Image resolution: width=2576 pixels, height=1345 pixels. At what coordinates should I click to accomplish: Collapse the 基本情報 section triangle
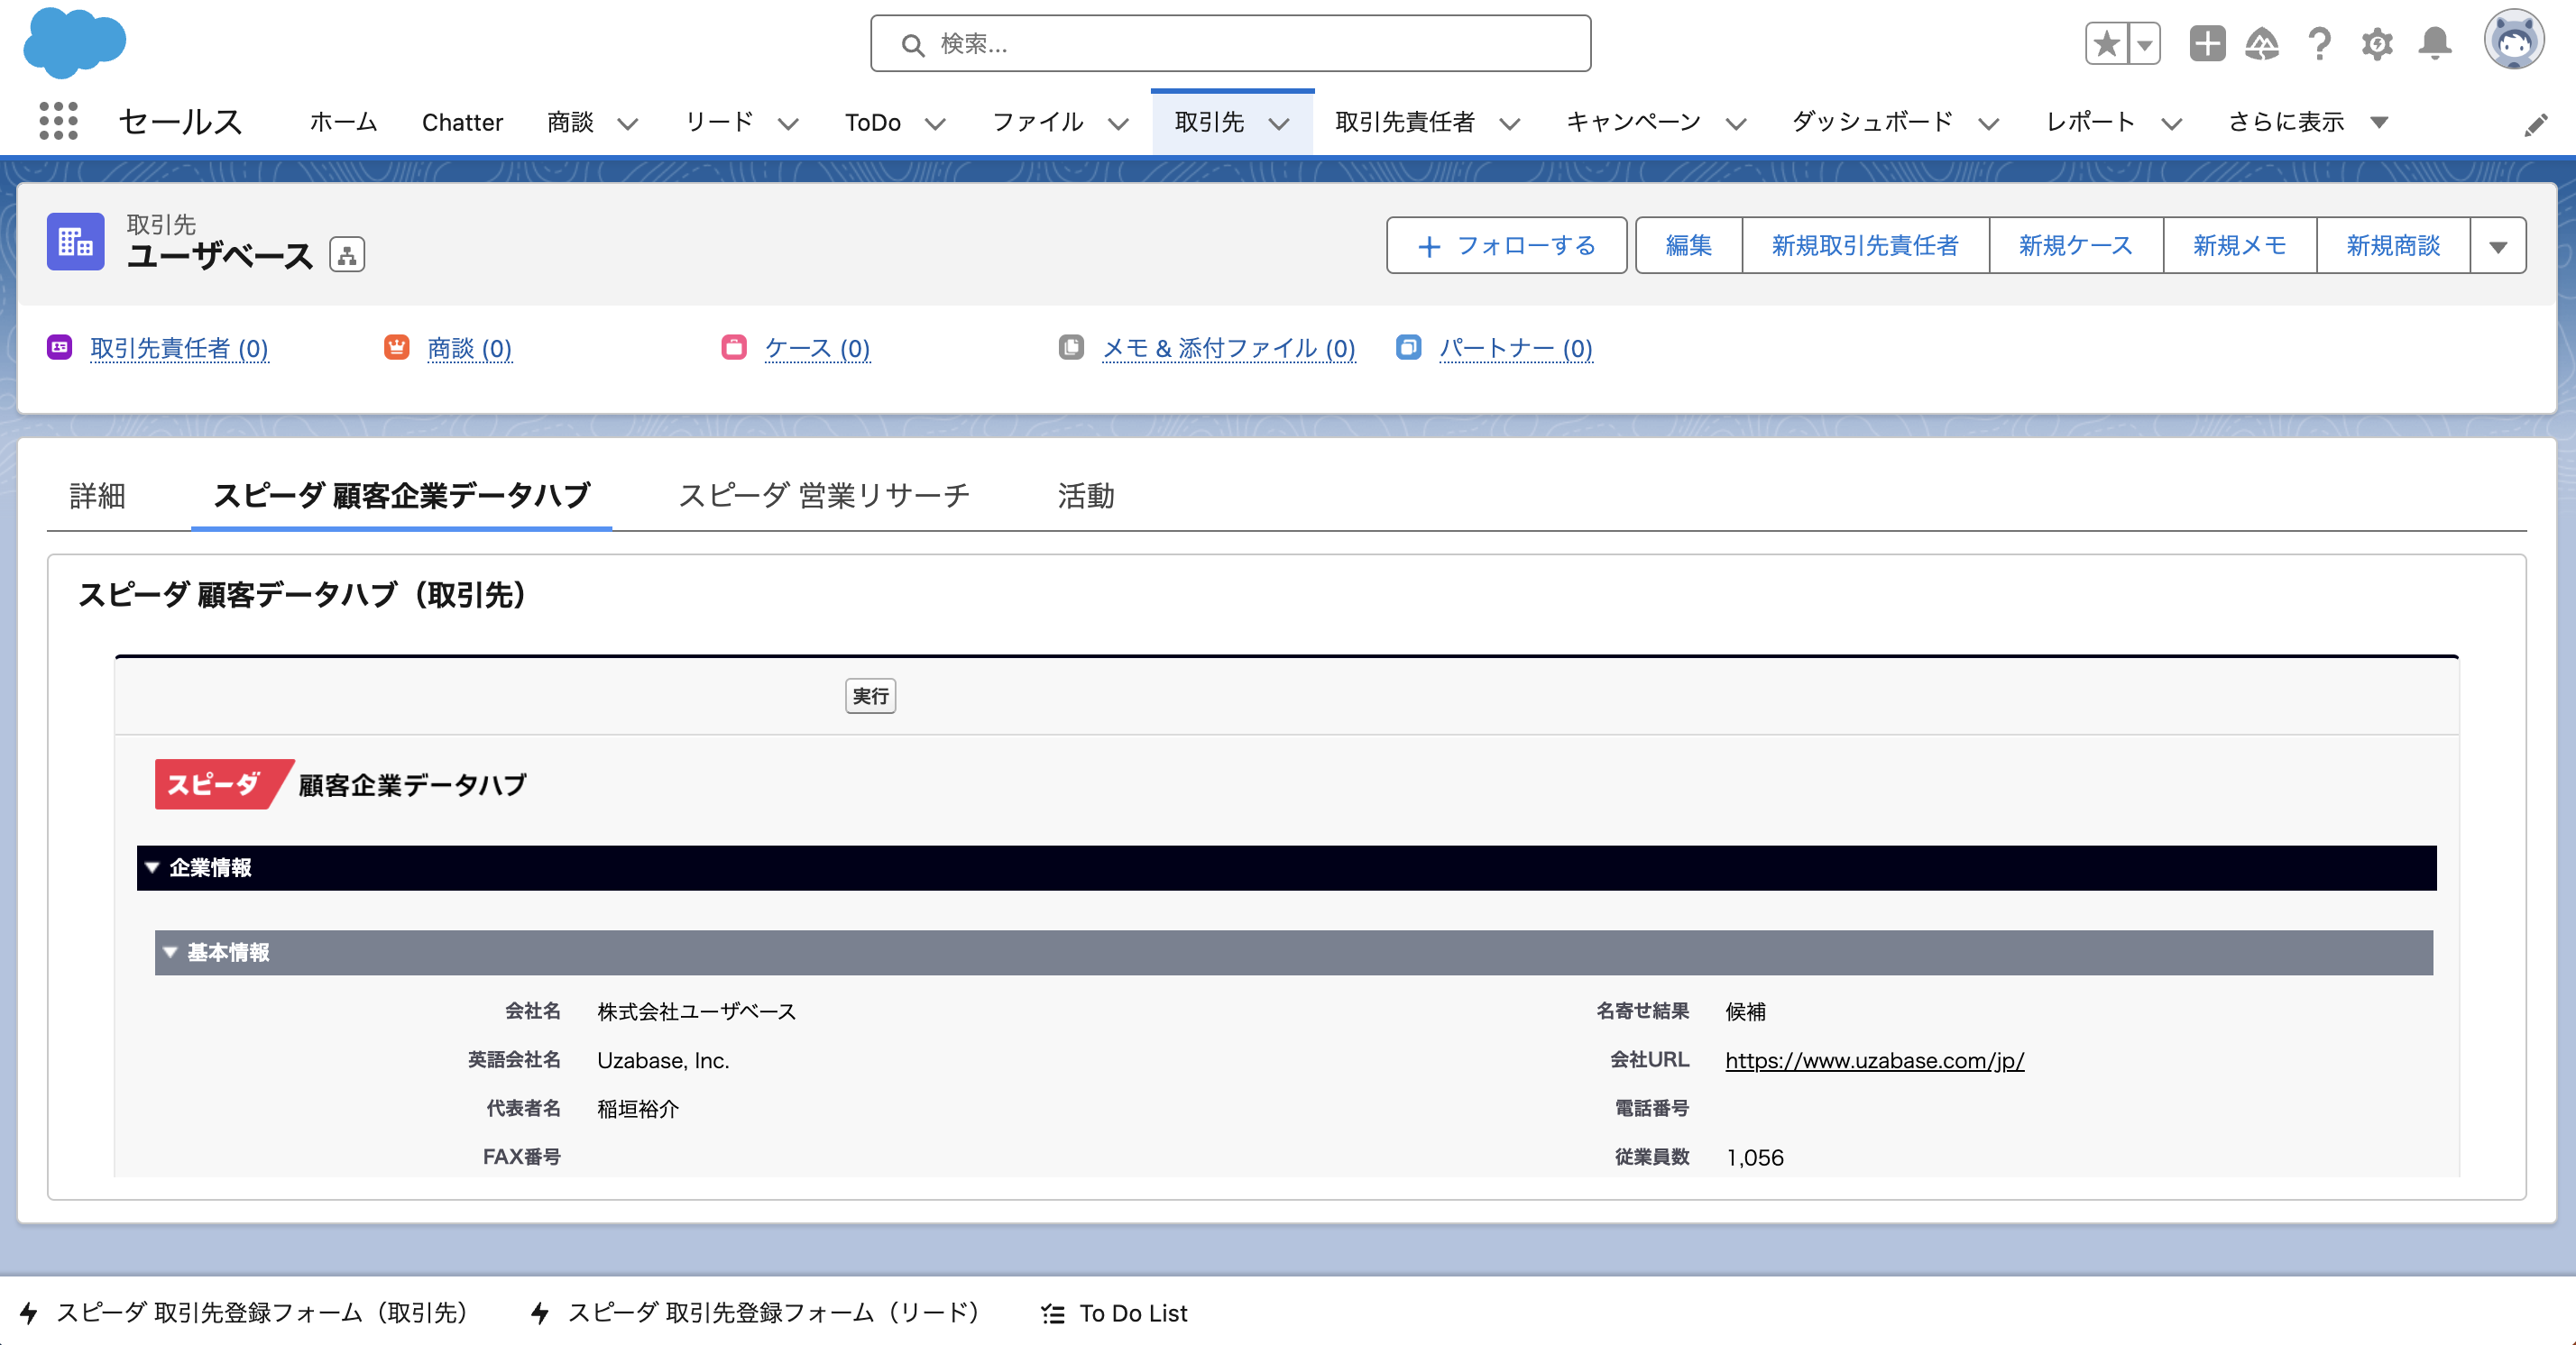pos(170,953)
